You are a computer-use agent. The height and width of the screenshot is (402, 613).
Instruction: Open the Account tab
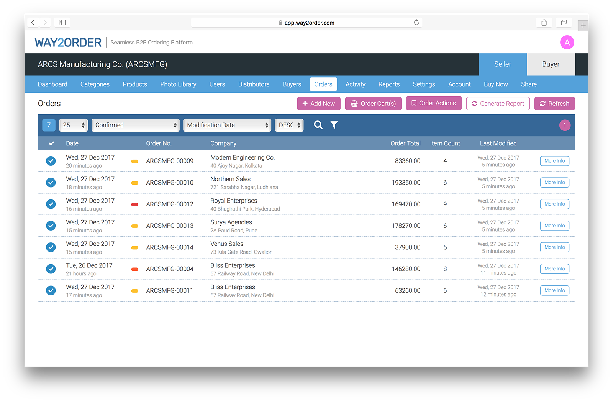tap(459, 84)
